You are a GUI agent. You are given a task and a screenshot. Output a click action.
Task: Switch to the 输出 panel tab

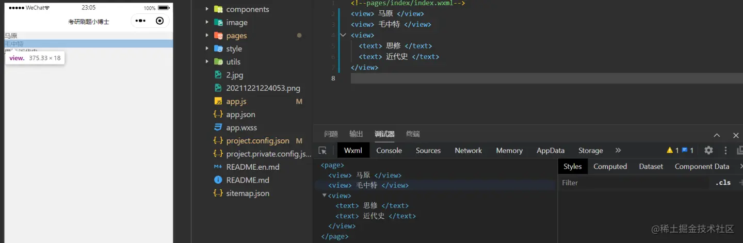[x=356, y=134]
